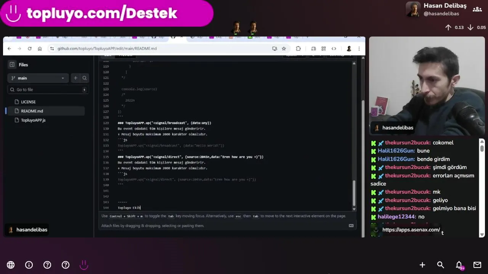Open the topluyo.com/Destek banner
The height and width of the screenshot is (274, 488).
[107, 13]
